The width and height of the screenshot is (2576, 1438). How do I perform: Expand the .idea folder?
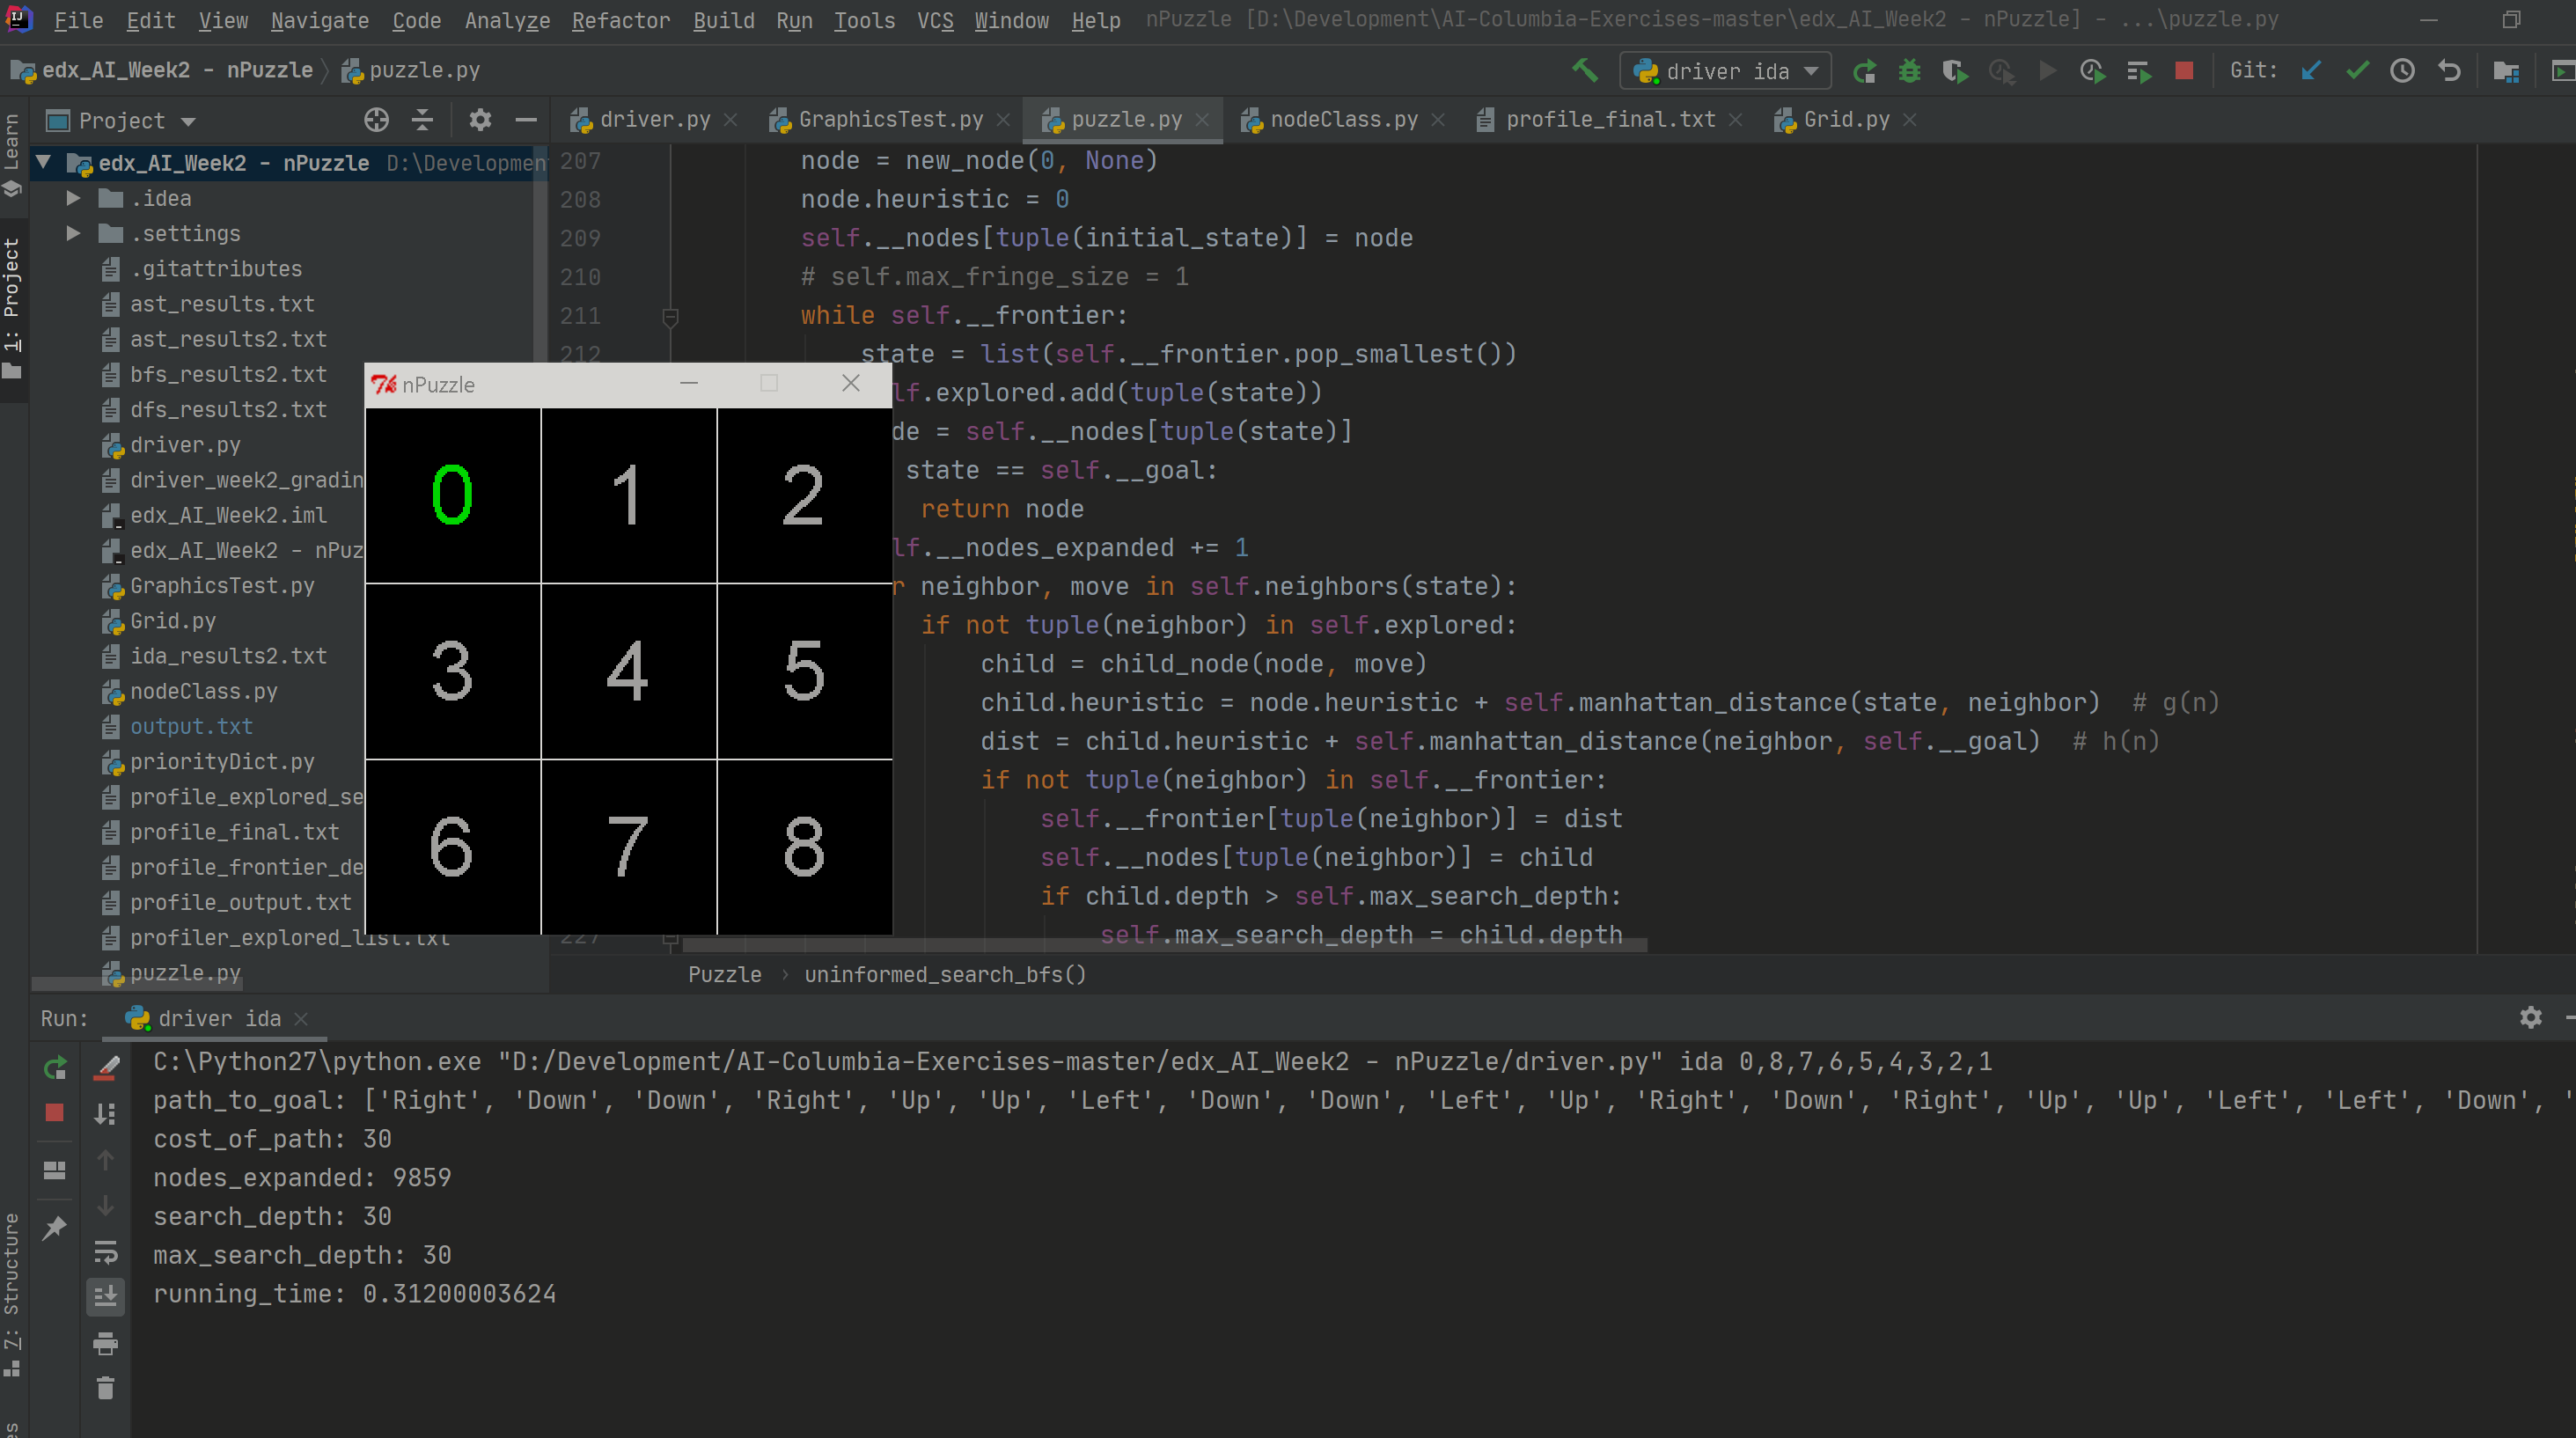point(72,198)
